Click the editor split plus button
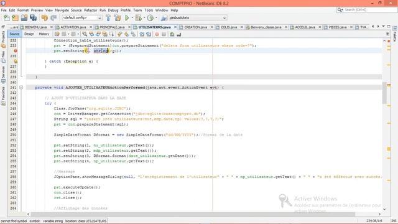This screenshot has height=224, width=398. tap(387, 34)
